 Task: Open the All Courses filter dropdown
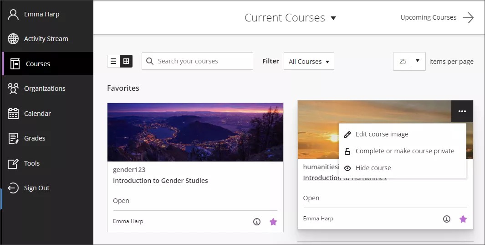(x=309, y=62)
